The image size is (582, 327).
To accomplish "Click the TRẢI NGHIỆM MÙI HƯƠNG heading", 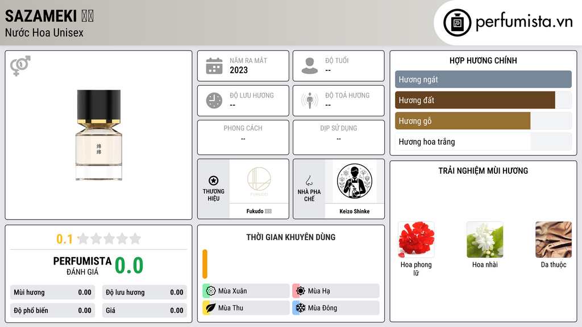I will coord(483,171).
